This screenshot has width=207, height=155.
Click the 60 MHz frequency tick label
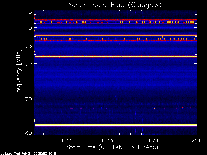click(x=28, y=64)
